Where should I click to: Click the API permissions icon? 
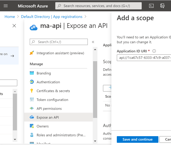[32, 108]
